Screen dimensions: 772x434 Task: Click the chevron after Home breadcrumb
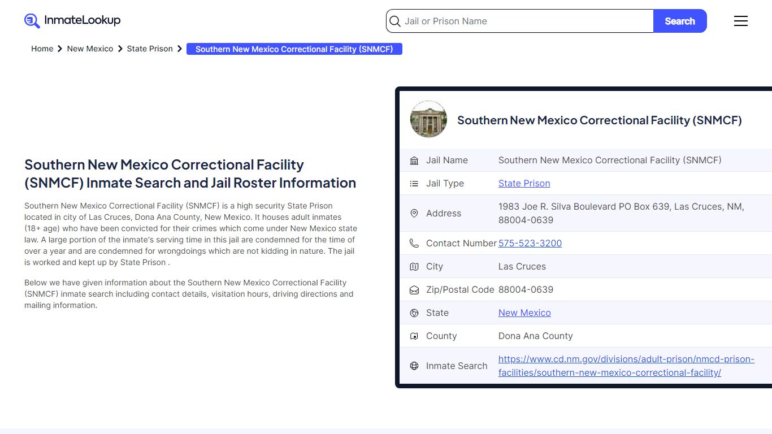pyautogui.click(x=60, y=49)
